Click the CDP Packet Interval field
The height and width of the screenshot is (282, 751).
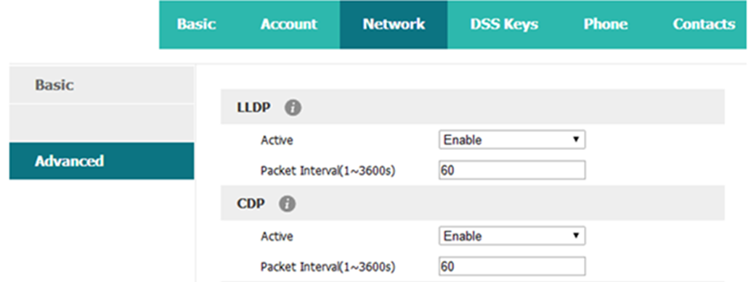[x=512, y=266]
